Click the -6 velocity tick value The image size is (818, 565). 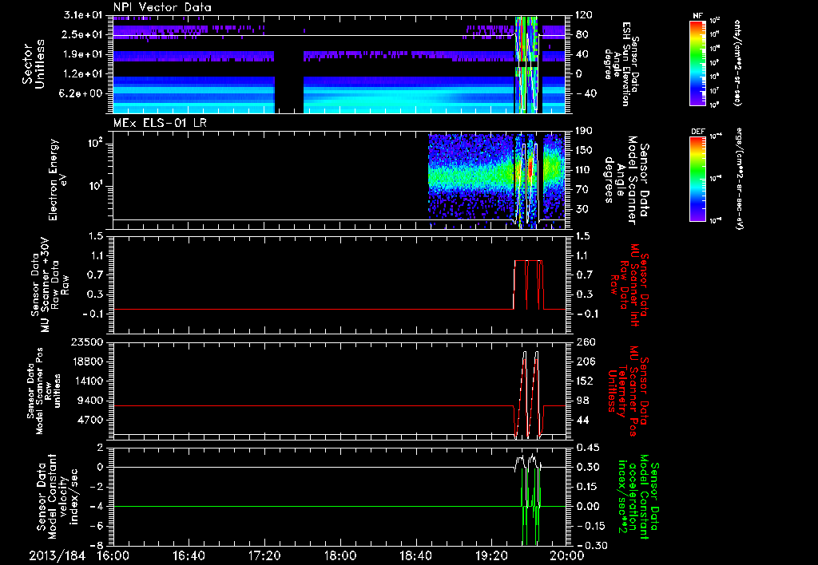(x=97, y=527)
